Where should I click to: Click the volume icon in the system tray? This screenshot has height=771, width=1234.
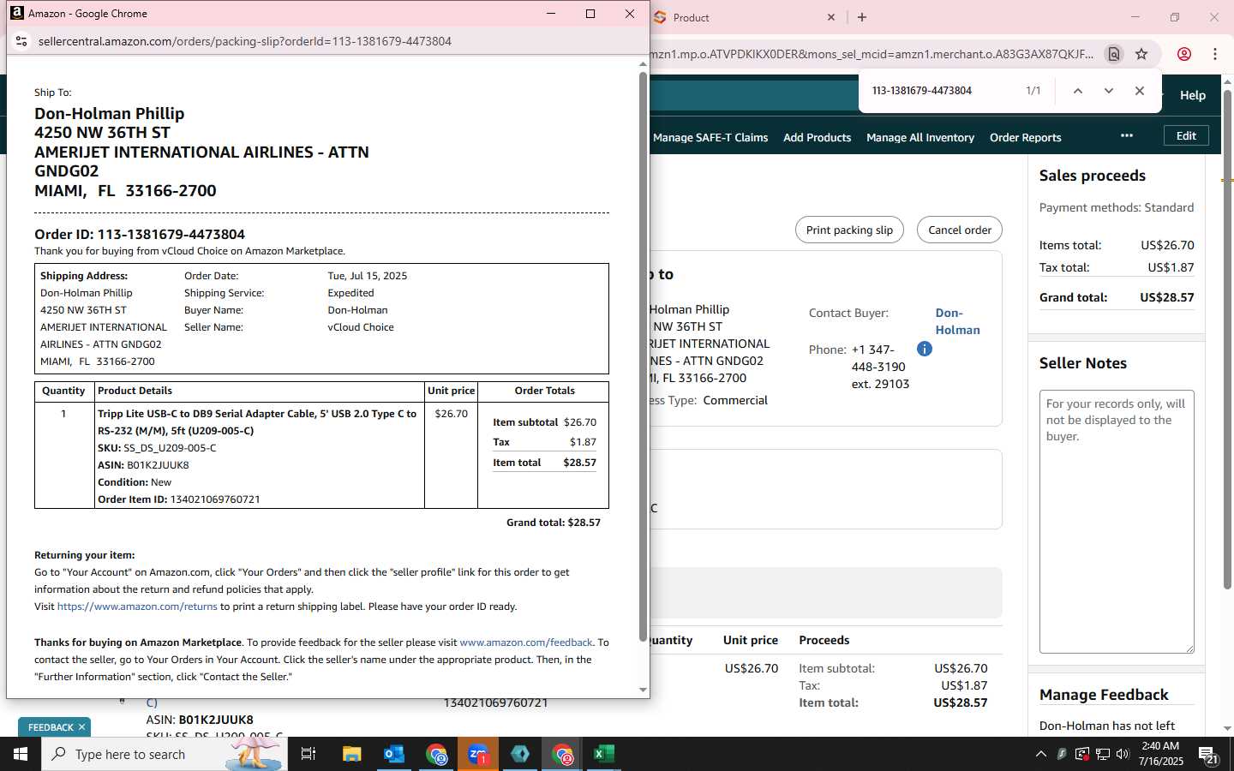pos(1123,754)
